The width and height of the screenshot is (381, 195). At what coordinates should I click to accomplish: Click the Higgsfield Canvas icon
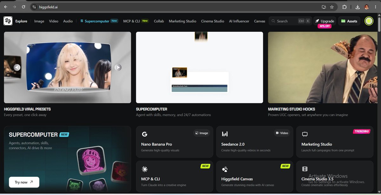coord(224,169)
